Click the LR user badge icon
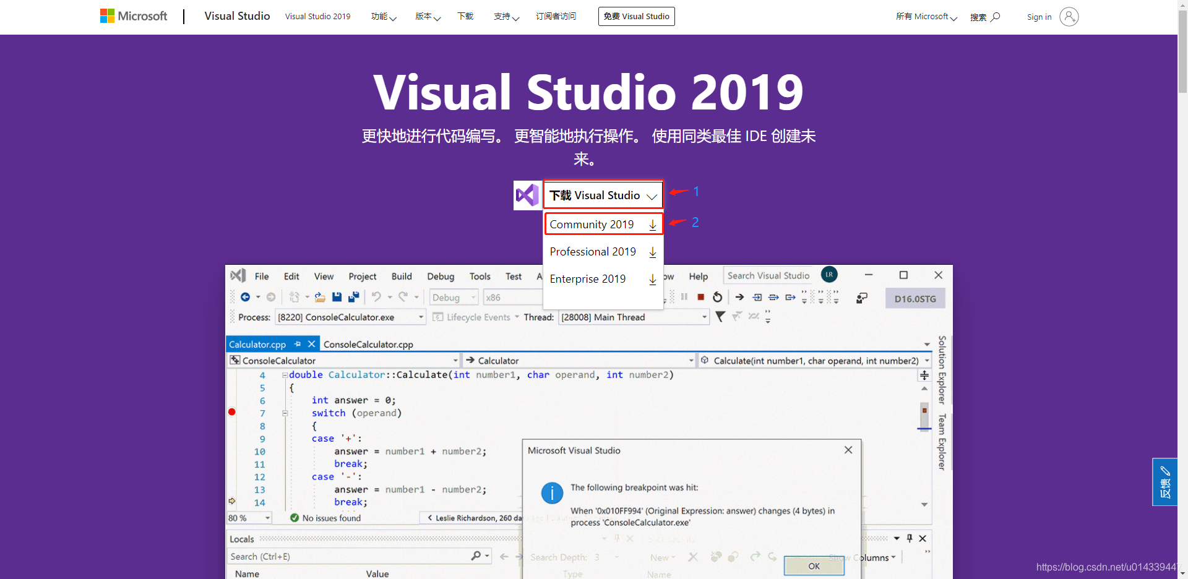This screenshot has height=579, width=1188. click(829, 275)
